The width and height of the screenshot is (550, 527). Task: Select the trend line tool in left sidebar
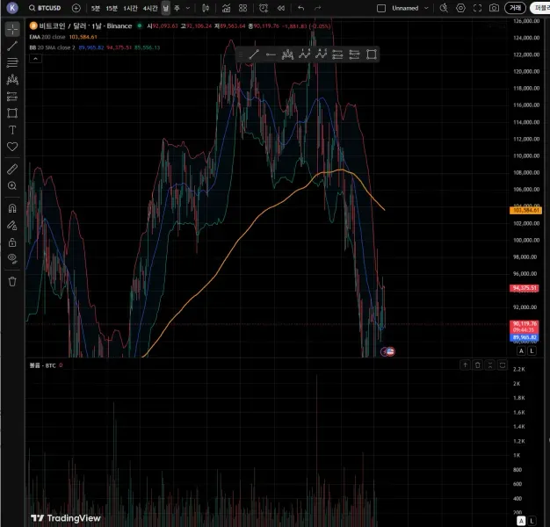pos(12,46)
